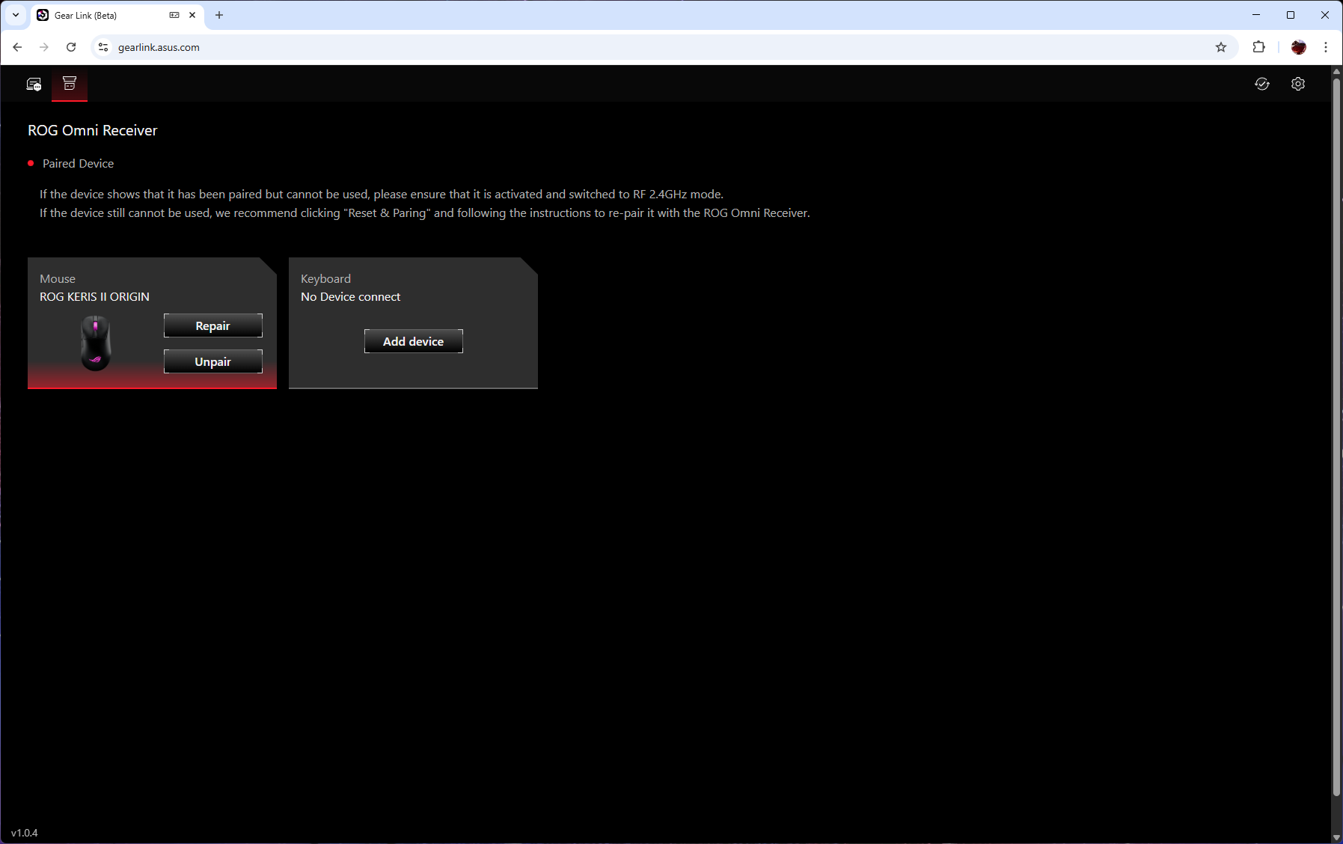Click the page scrollbar down arrow

1336,837
